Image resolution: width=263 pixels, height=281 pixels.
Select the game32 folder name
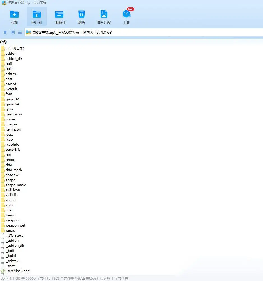click(12, 99)
